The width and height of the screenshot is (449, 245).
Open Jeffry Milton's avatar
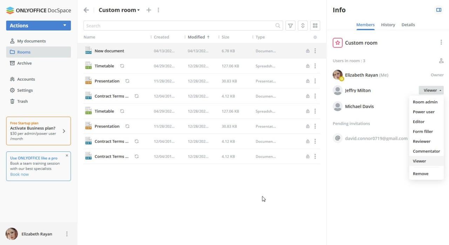coord(337,90)
